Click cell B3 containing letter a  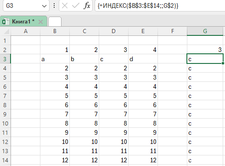(55, 59)
